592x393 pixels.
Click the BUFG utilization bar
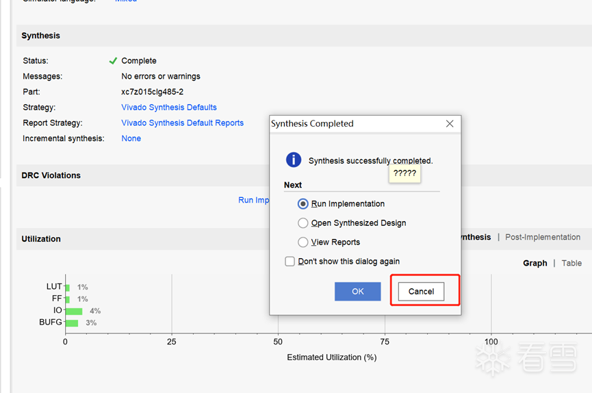pyautogui.click(x=72, y=322)
